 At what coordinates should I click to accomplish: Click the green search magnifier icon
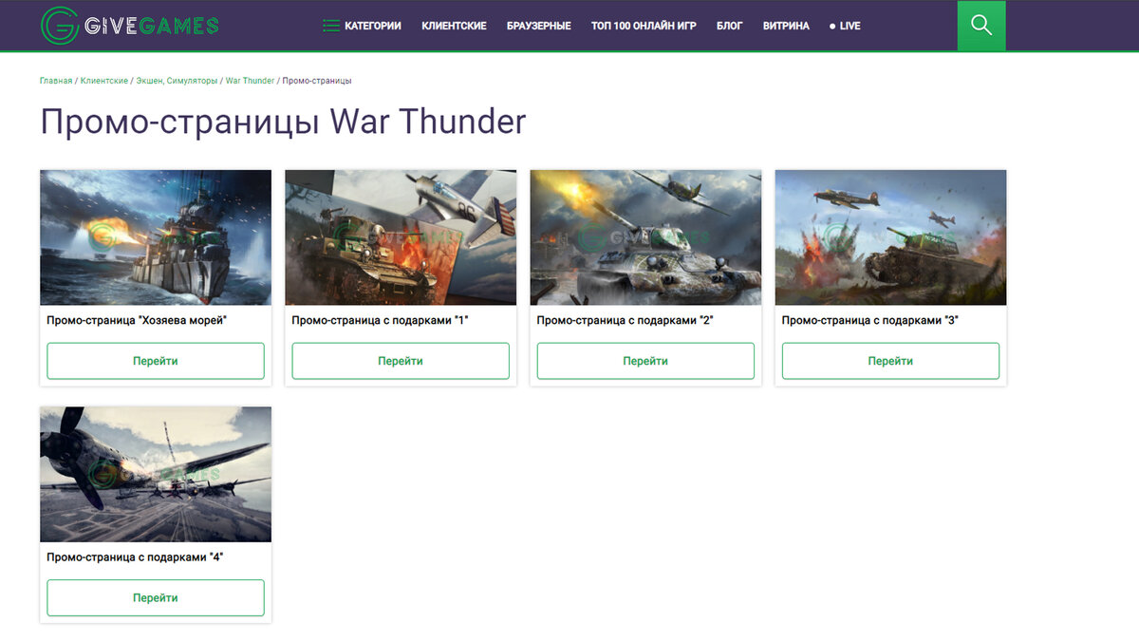pos(981,26)
